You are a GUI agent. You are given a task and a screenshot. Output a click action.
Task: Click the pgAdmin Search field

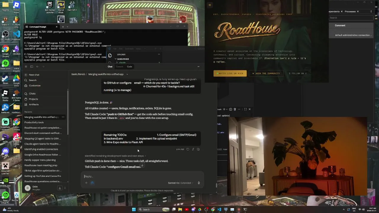click(351, 18)
